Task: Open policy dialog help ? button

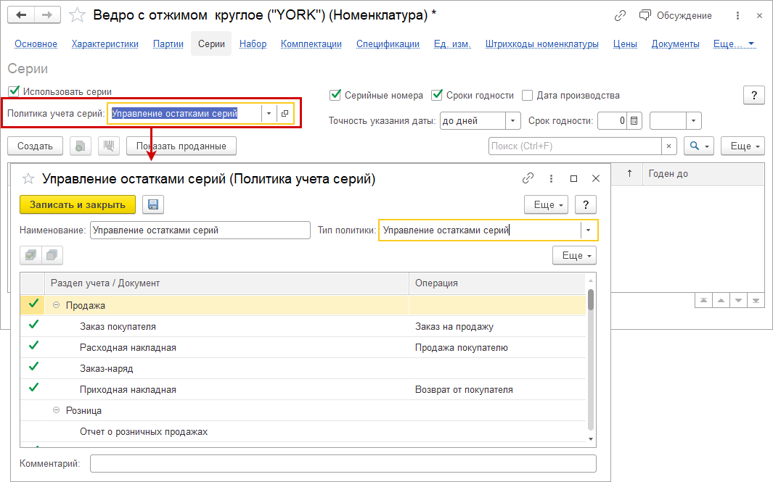Action: (586, 205)
